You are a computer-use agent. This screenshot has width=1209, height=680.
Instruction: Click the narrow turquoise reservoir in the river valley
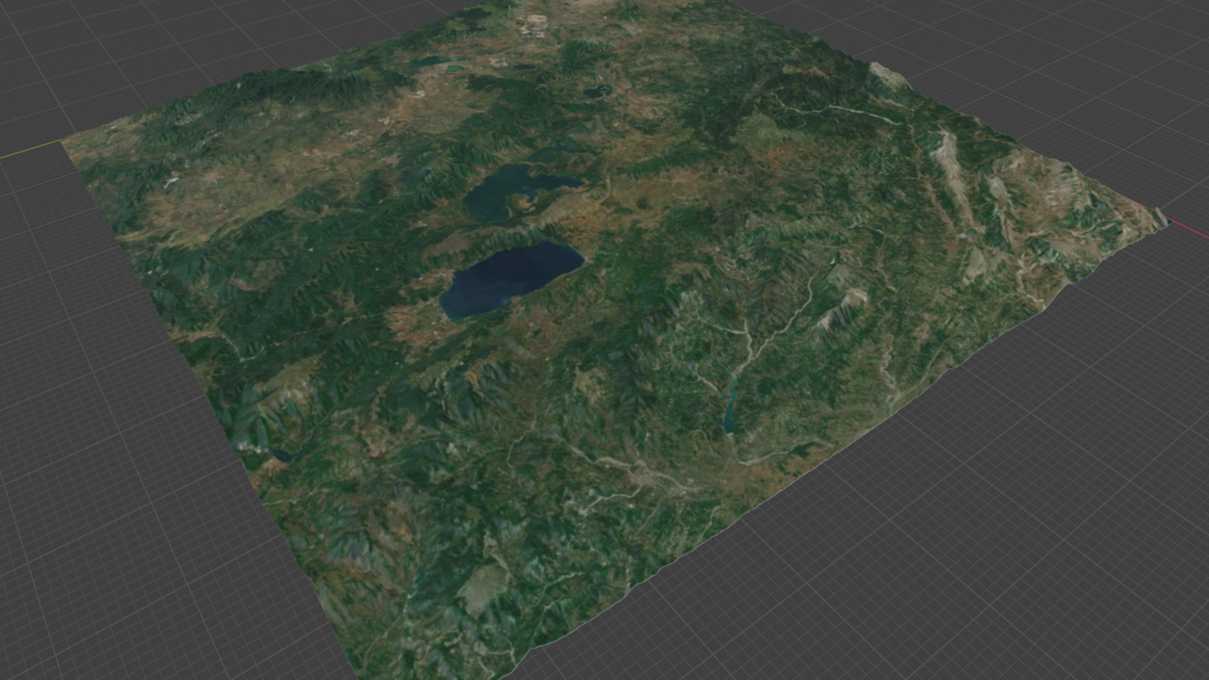(x=732, y=405)
